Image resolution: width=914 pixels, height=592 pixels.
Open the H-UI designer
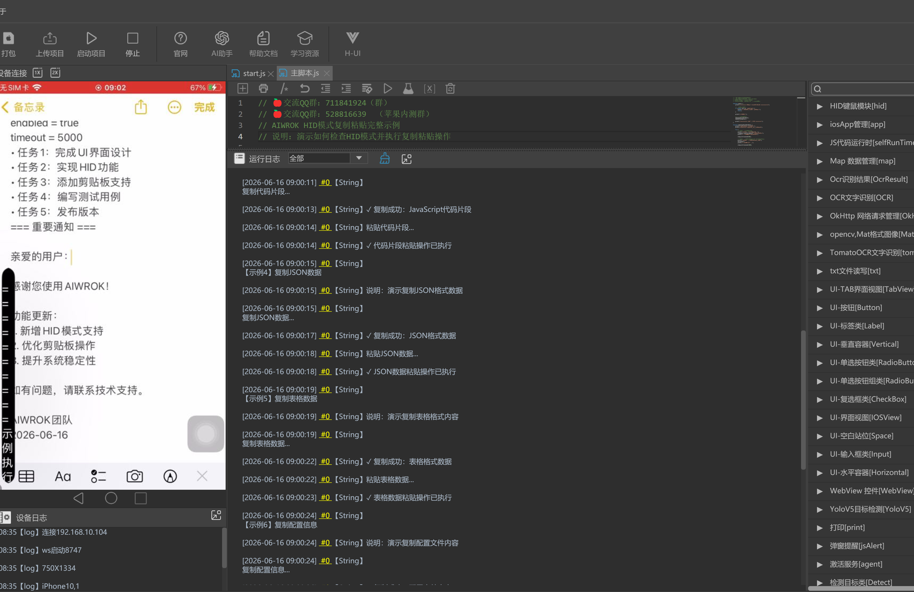click(352, 44)
